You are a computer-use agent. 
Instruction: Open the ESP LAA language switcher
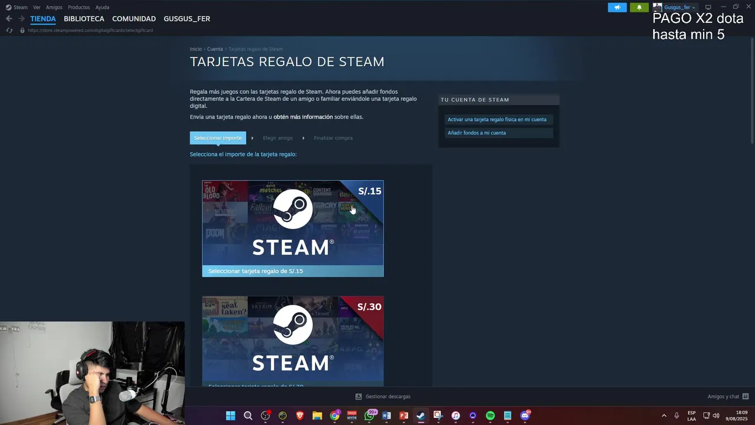[691, 416]
